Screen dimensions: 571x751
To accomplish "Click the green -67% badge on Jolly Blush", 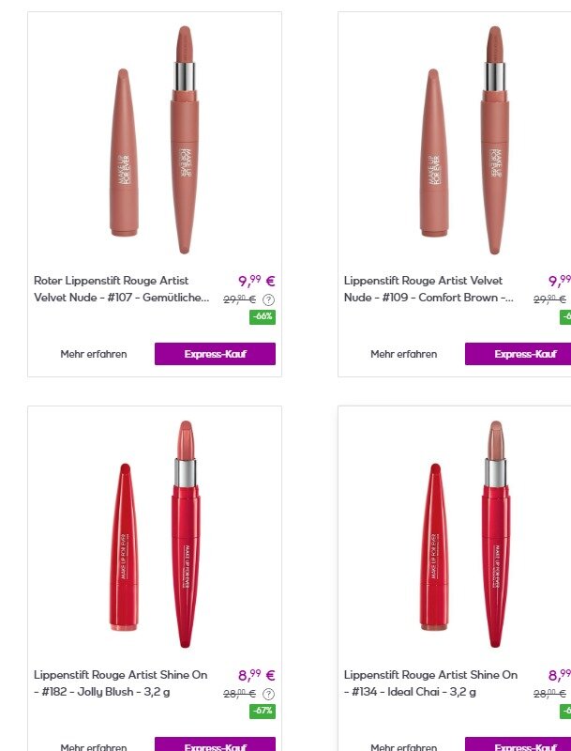I will coord(263,712).
